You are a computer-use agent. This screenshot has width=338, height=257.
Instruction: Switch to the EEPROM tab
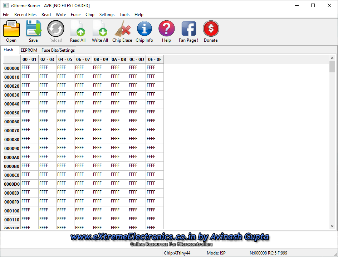29,50
